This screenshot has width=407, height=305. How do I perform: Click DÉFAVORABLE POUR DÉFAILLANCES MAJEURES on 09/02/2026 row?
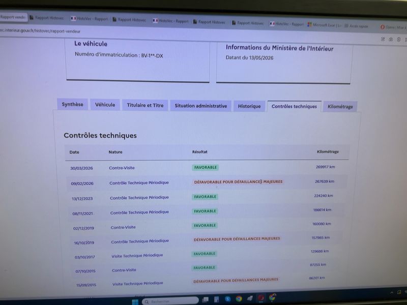[x=238, y=182]
